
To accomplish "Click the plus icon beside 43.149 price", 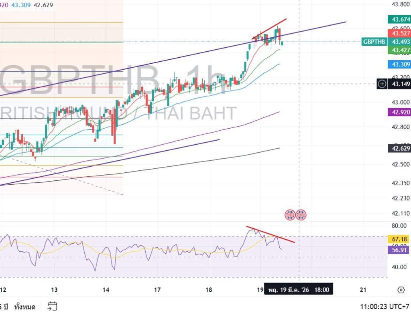I will tap(382, 84).
